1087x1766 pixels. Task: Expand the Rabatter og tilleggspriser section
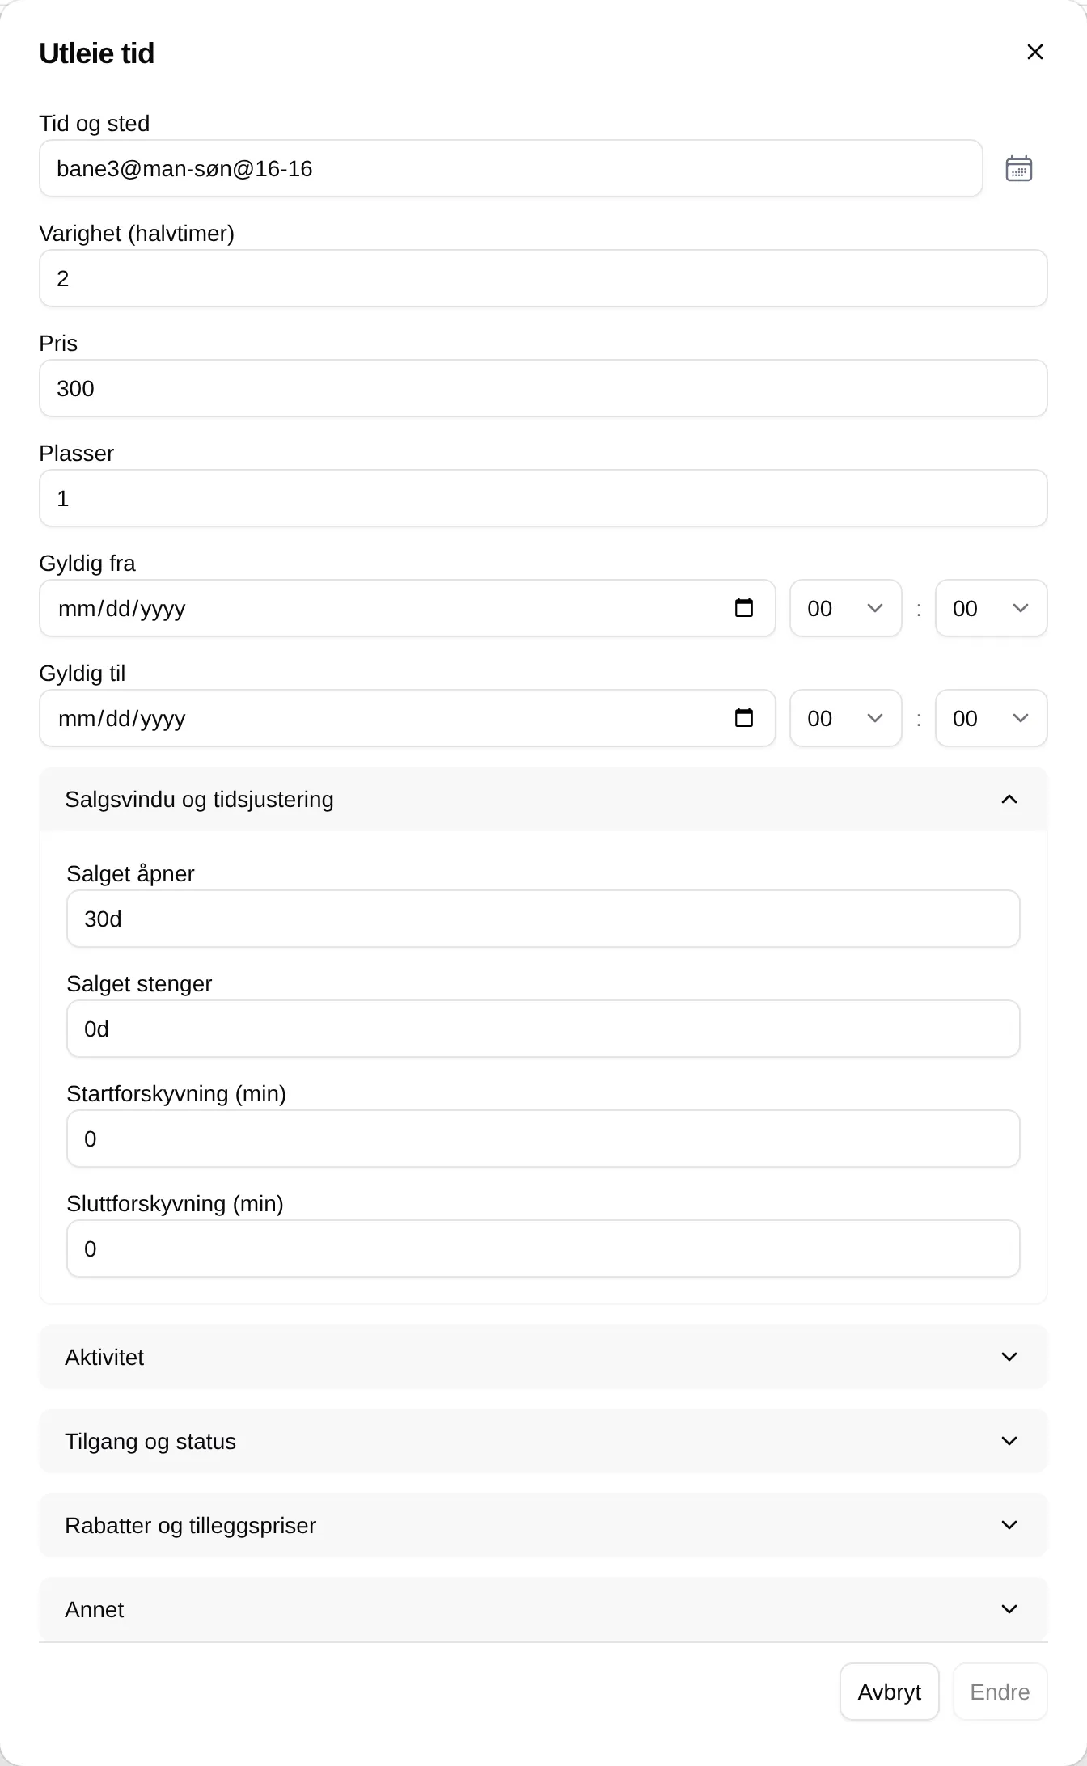pos(543,1525)
